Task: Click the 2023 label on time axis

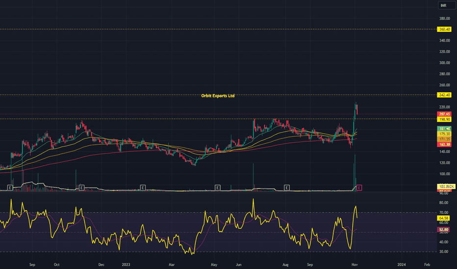Action: coord(126,265)
